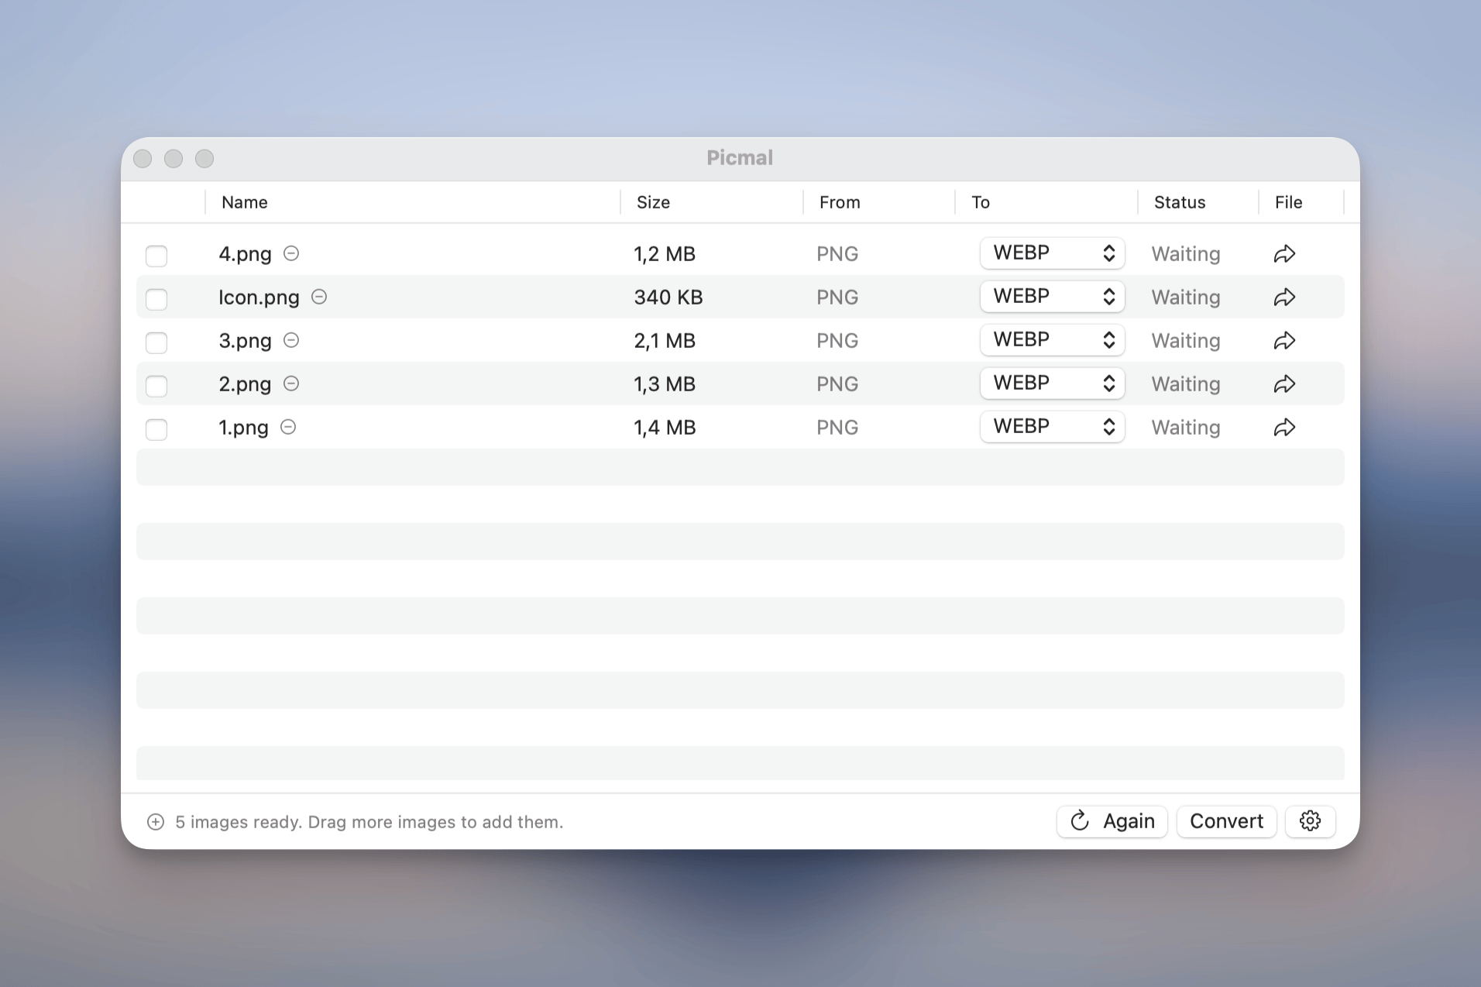The image size is (1481, 987).
Task: Click the 1,3 MB size value
Action: pyautogui.click(x=665, y=384)
